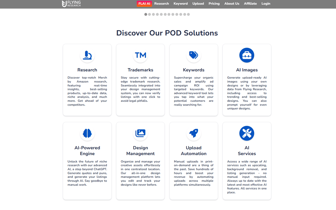Click the Research card title
336x210 pixels.
[87, 70]
